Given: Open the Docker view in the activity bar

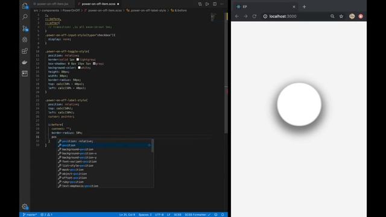Looking at the screenshot, I should (x=25, y=62).
